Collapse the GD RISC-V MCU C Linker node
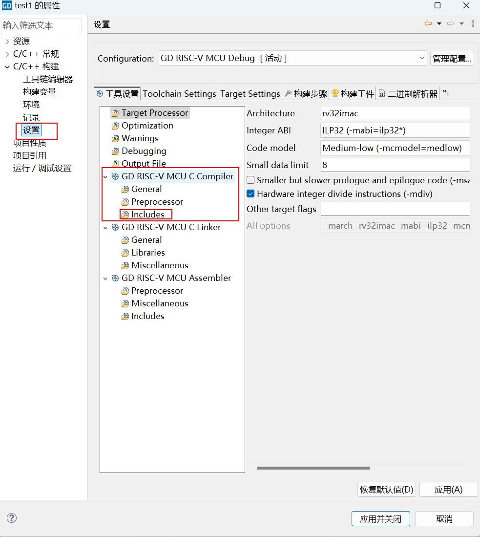The height and width of the screenshot is (537, 480). [x=104, y=227]
